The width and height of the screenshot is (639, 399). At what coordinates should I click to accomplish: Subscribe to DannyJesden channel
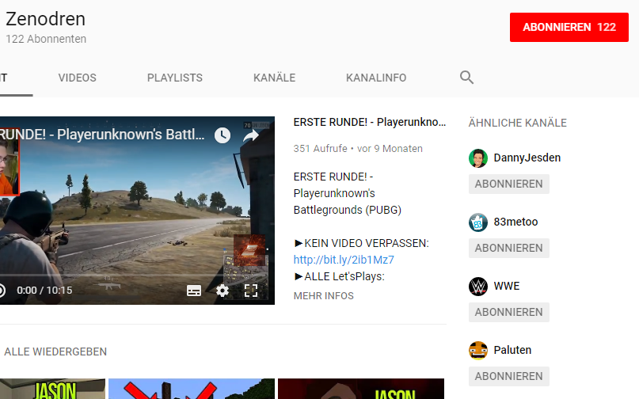click(x=508, y=184)
